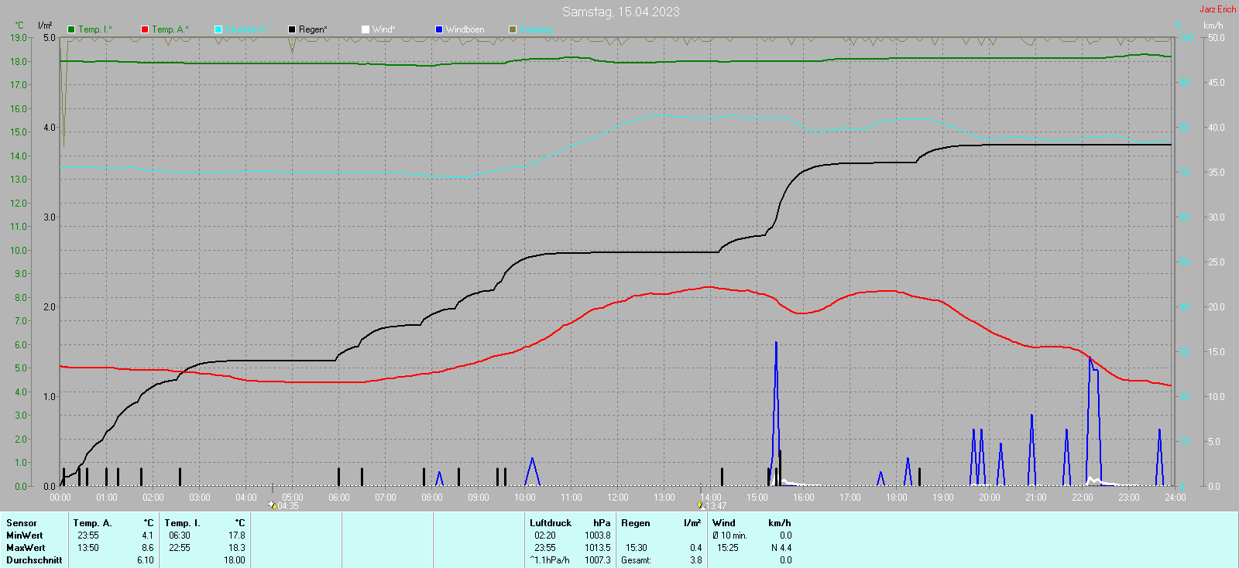This screenshot has height=568, width=1239.
Task: Select the 'Empfang' legend label
Action: coord(536,29)
